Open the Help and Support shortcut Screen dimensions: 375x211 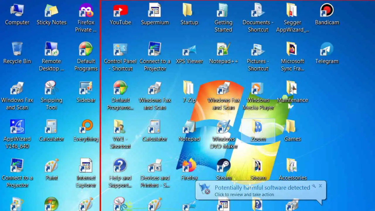120,173
